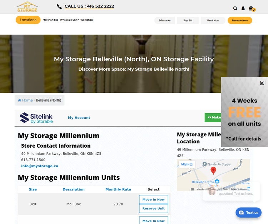Click the green Make payment button
Viewport: 268px width, 224px height.
coord(213,118)
